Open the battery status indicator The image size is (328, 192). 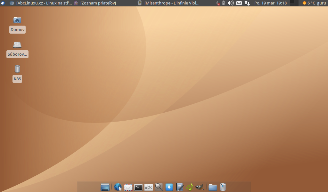[x=223, y=3]
